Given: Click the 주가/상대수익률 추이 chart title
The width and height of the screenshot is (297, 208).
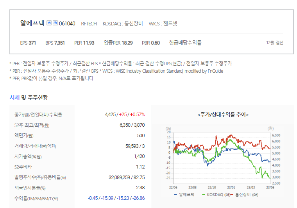Looking at the screenshot, I should point(223,115).
